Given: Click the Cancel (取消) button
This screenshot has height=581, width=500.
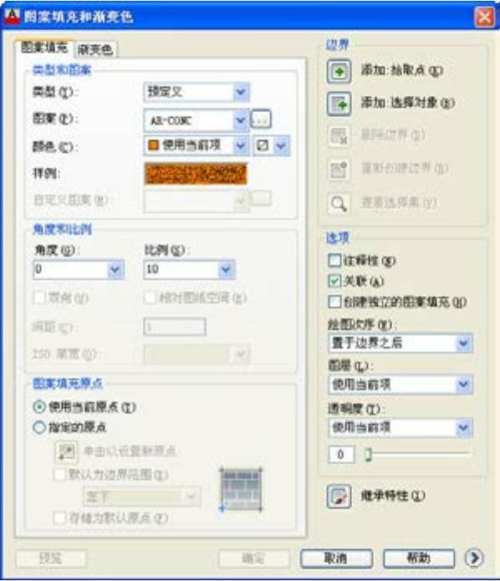Looking at the screenshot, I should coord(336,558).
